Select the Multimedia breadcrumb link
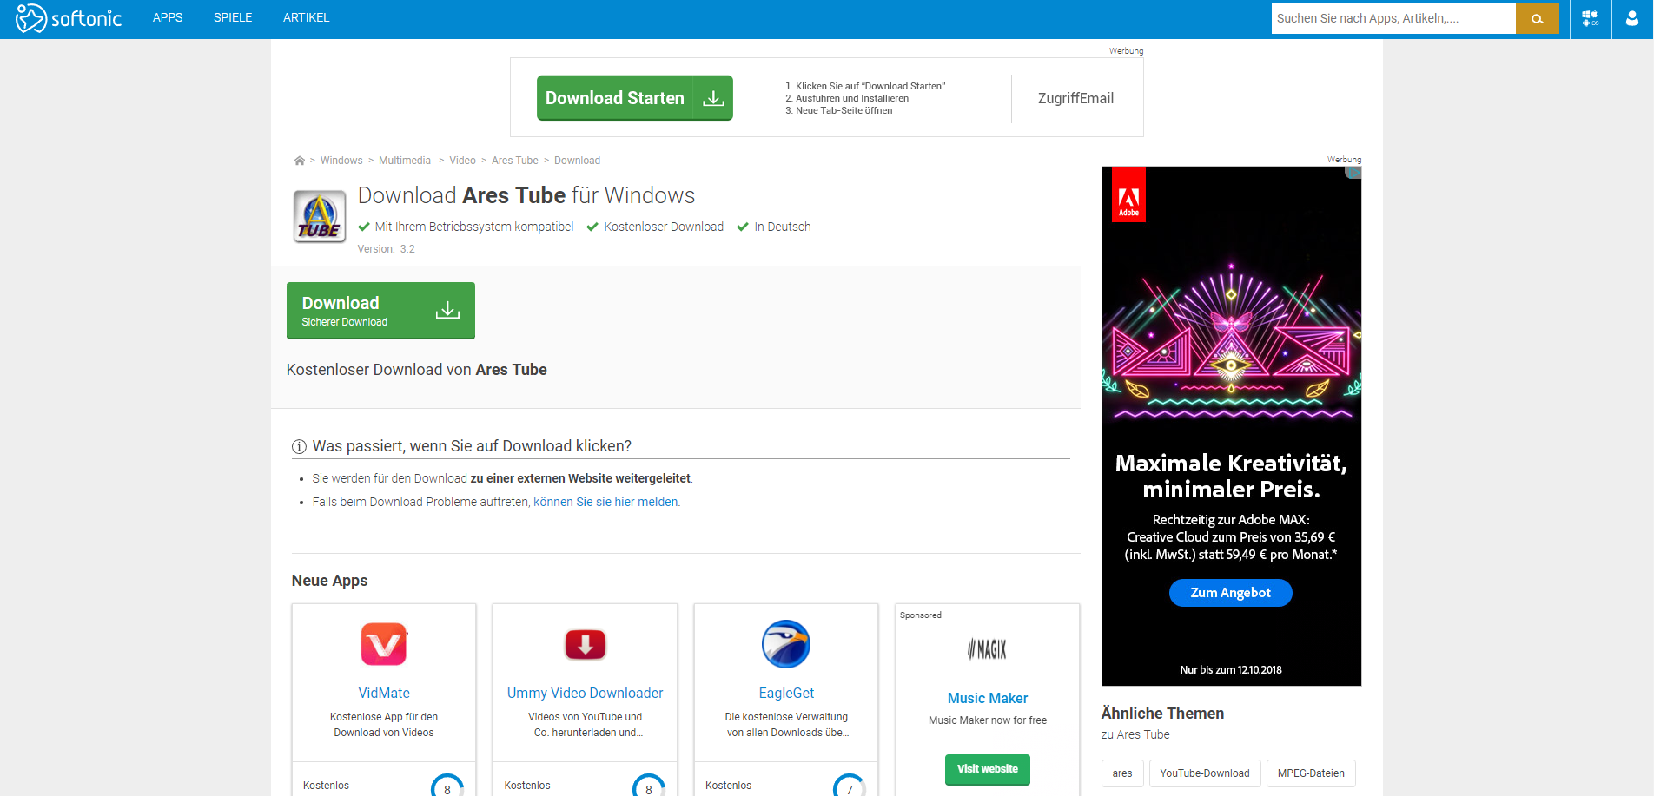The height and width of the screenshot is (796, 1654). click(405, 161)
